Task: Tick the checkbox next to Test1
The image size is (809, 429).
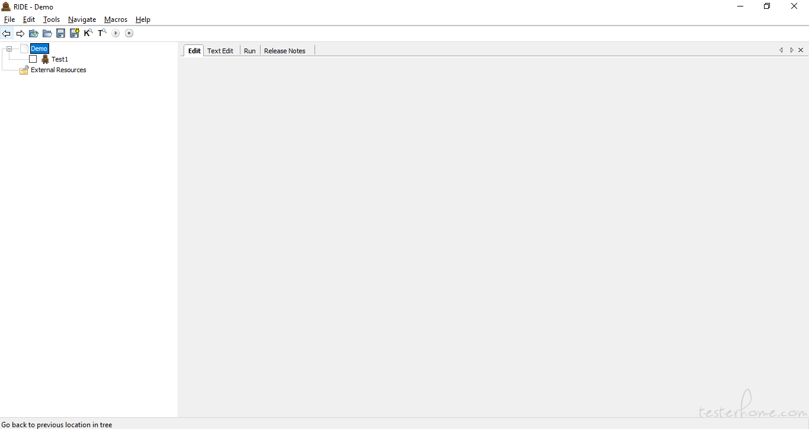Action: point(33,59)
